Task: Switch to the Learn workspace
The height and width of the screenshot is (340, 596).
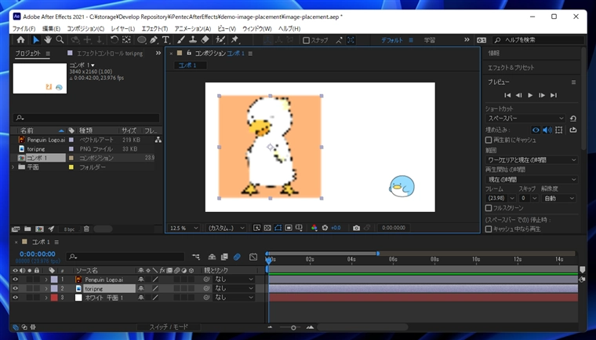Action: [430, 40]
